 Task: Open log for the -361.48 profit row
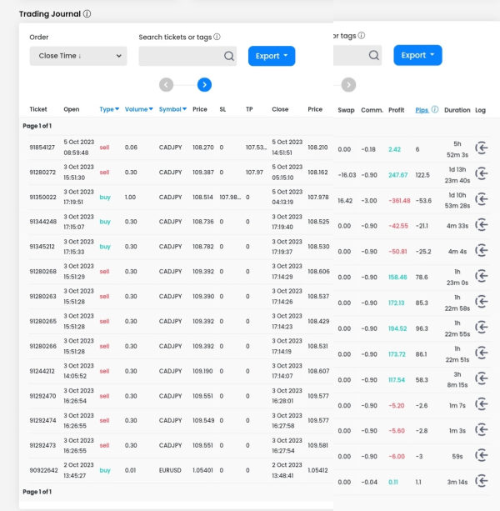click(482, 199)
